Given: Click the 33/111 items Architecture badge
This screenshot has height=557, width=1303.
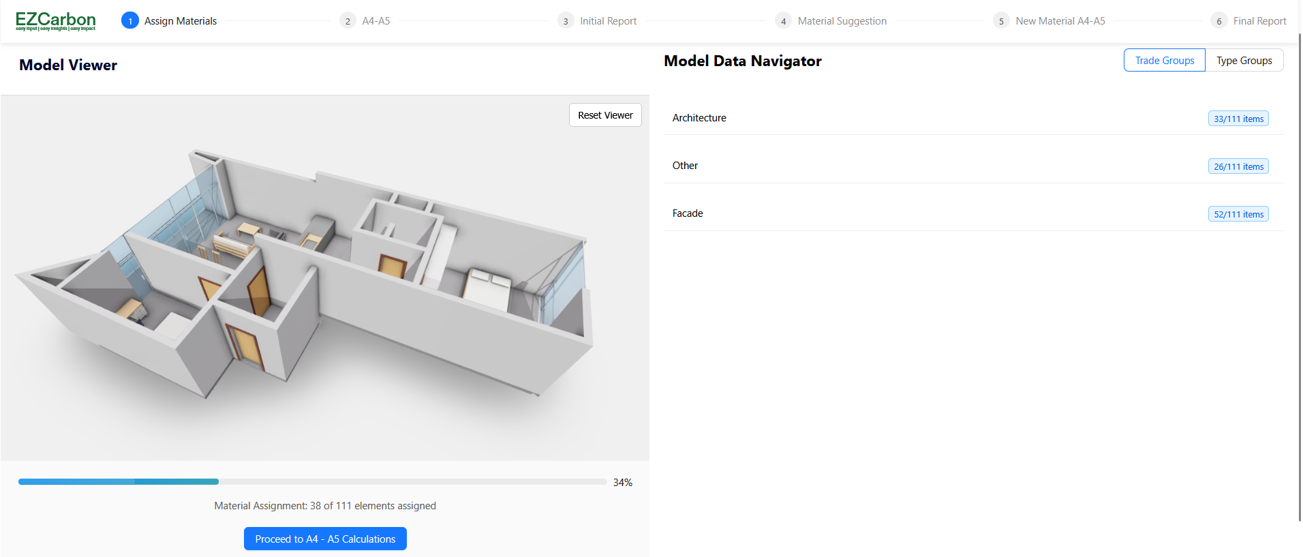Looking at the screenshot, I should click(x=1238, y=119).
